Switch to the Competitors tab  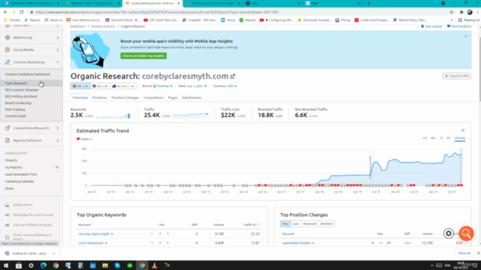coord(153,97)
